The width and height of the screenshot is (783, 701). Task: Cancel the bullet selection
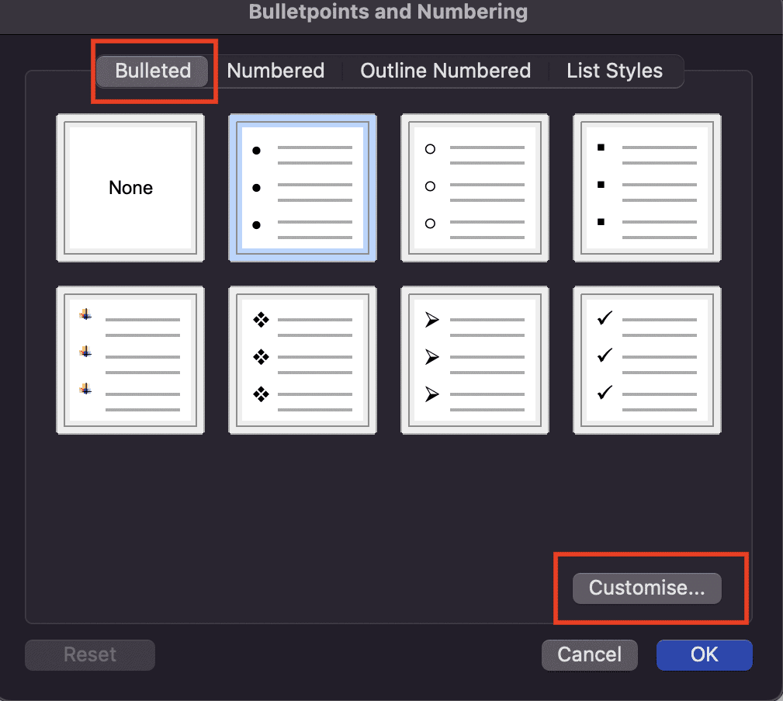tap(589, 654)
